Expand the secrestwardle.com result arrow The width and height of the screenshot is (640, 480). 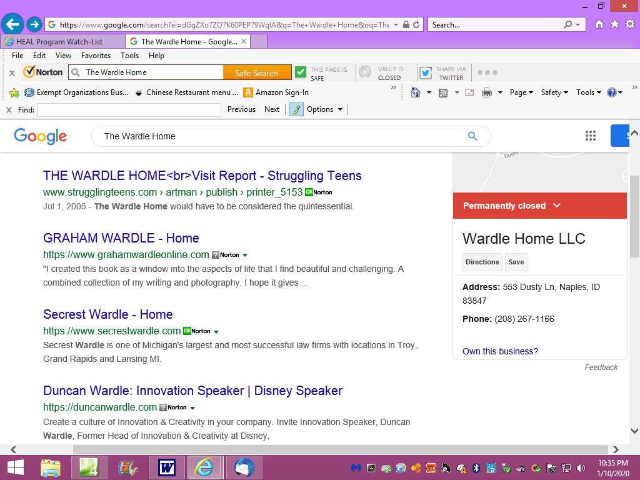point(216,331)
